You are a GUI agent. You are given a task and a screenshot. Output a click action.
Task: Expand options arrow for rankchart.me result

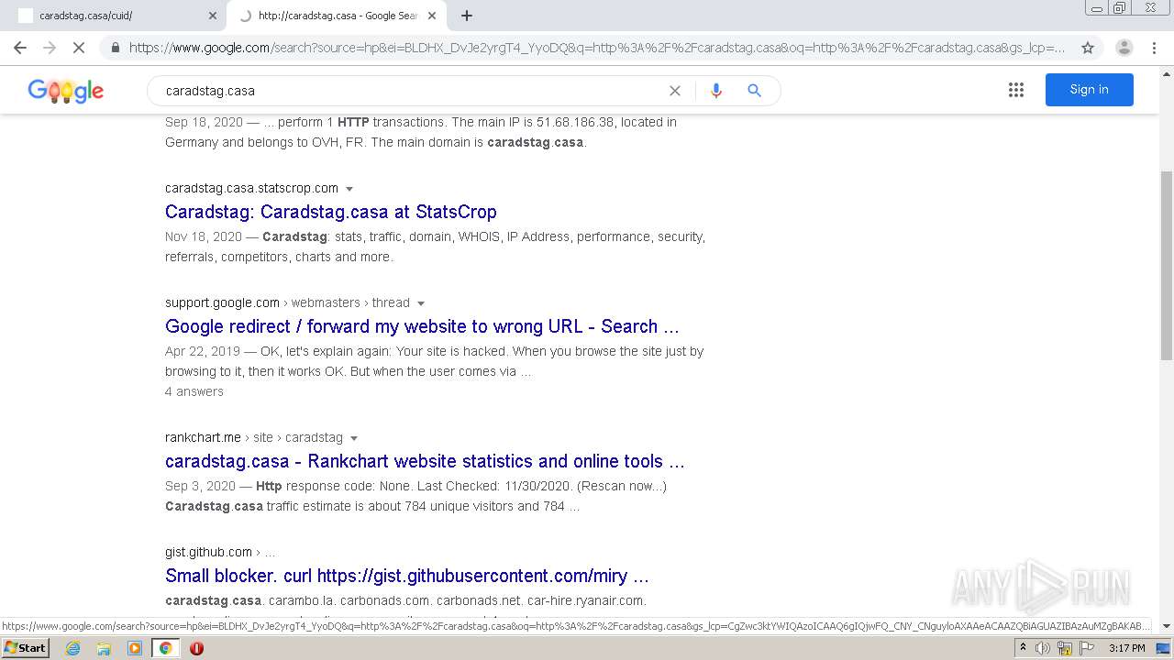click(x=354, y=438)
